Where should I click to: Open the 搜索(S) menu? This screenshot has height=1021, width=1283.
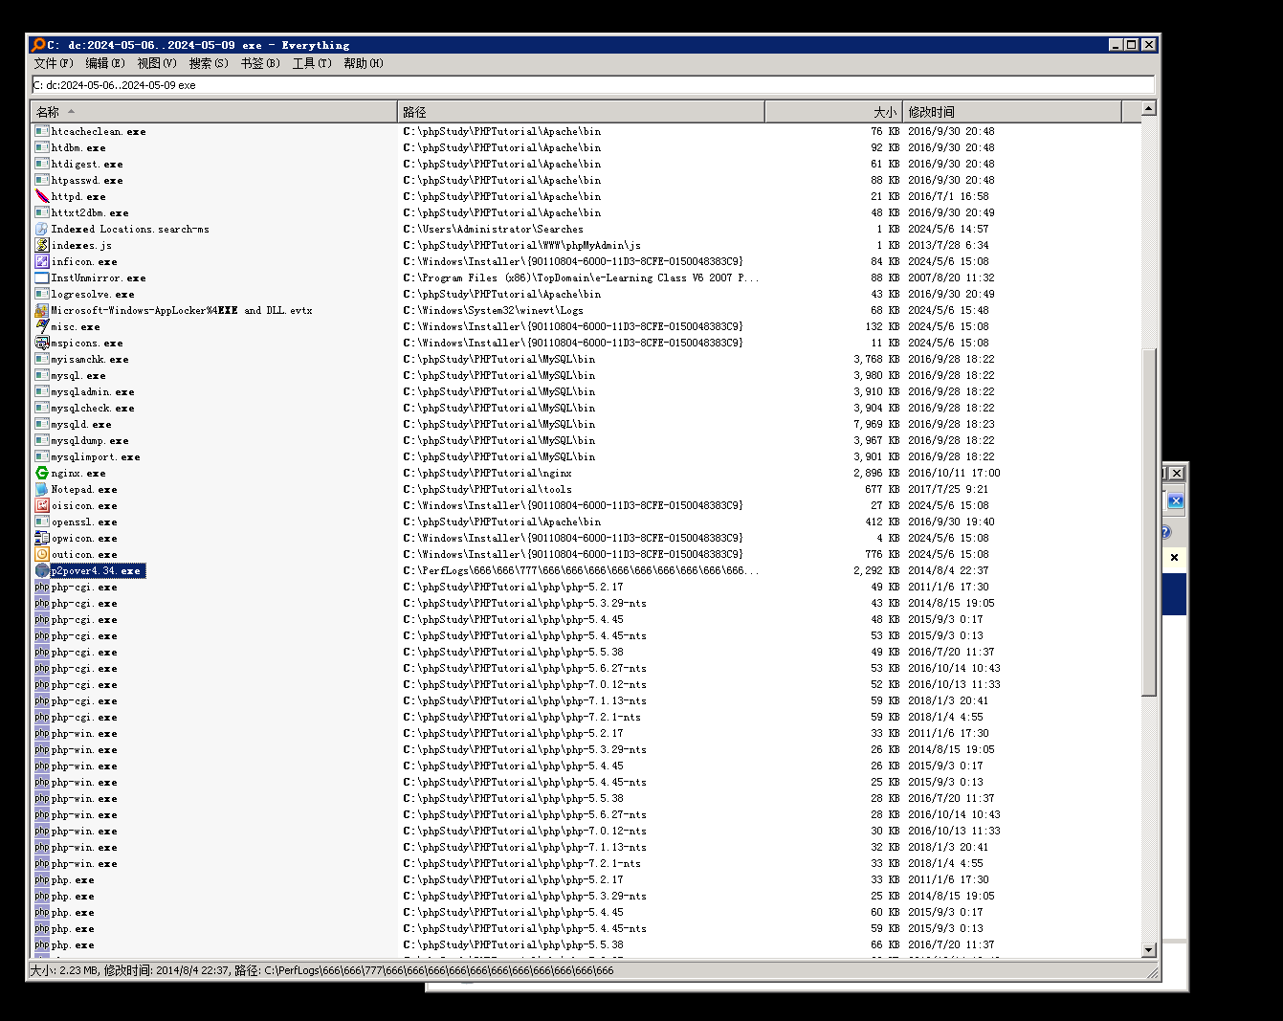click(x=209, y=63)
